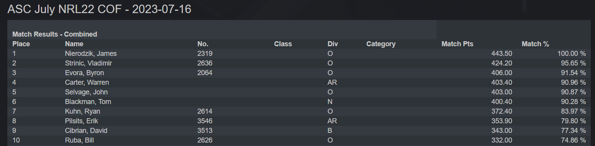Select Pilsits, Erik entry
This screenshot has height=146, width=595.
[81, 121]
